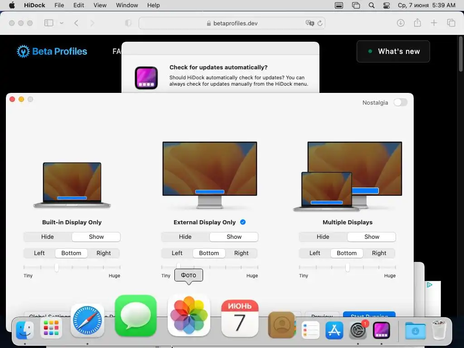Set Multiple Displays dock position to Left
464x348 pixels.
pyautogui.click(x=314, y=253)
